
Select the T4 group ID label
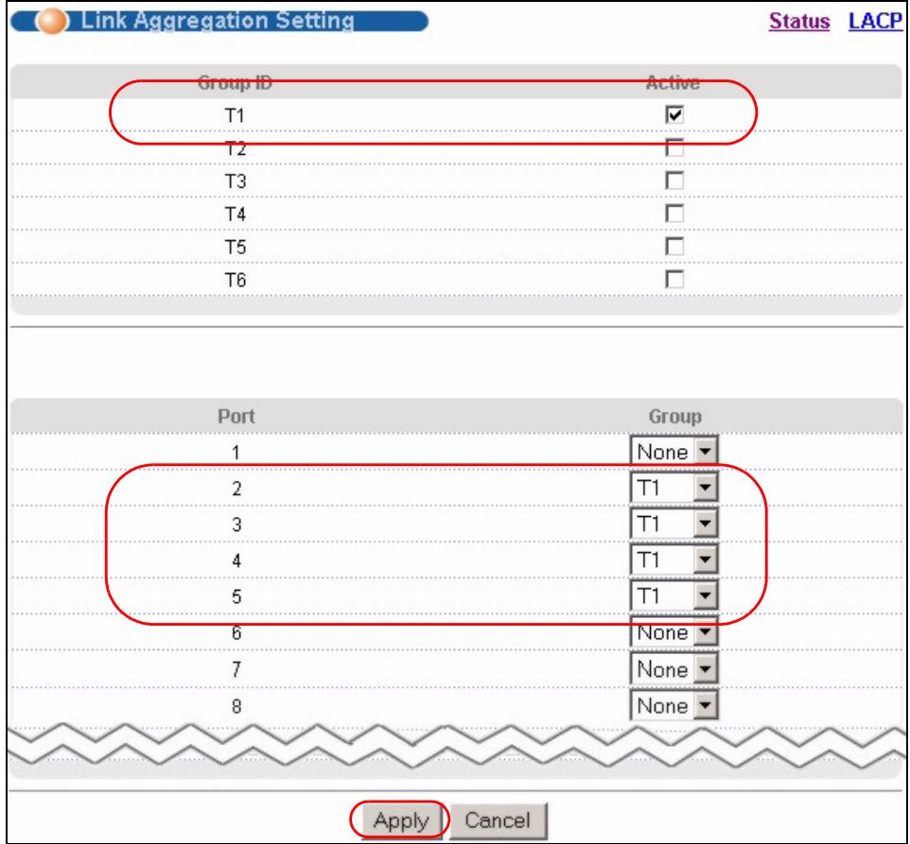235,215
